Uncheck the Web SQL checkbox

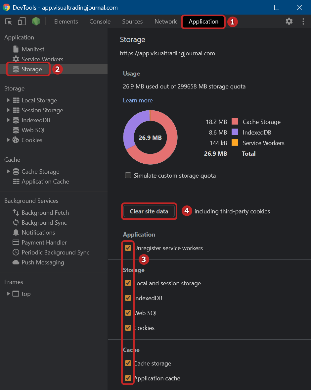[x=128, y=313]
